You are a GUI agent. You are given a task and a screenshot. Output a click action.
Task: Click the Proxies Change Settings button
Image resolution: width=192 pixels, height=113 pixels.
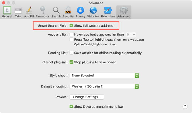coord(87,97)
